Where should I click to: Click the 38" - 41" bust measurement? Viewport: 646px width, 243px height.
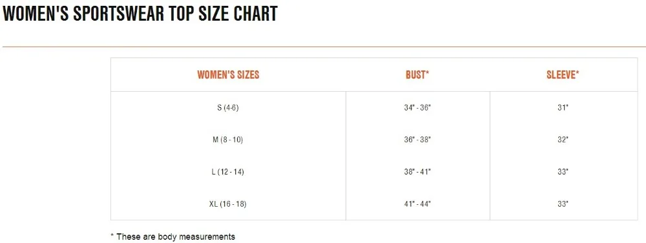click(417, 172)
